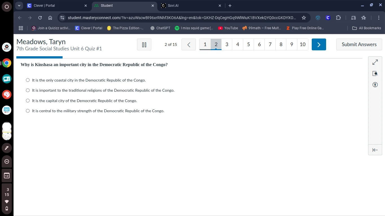Go back to the previous question

tap(189, 44)
